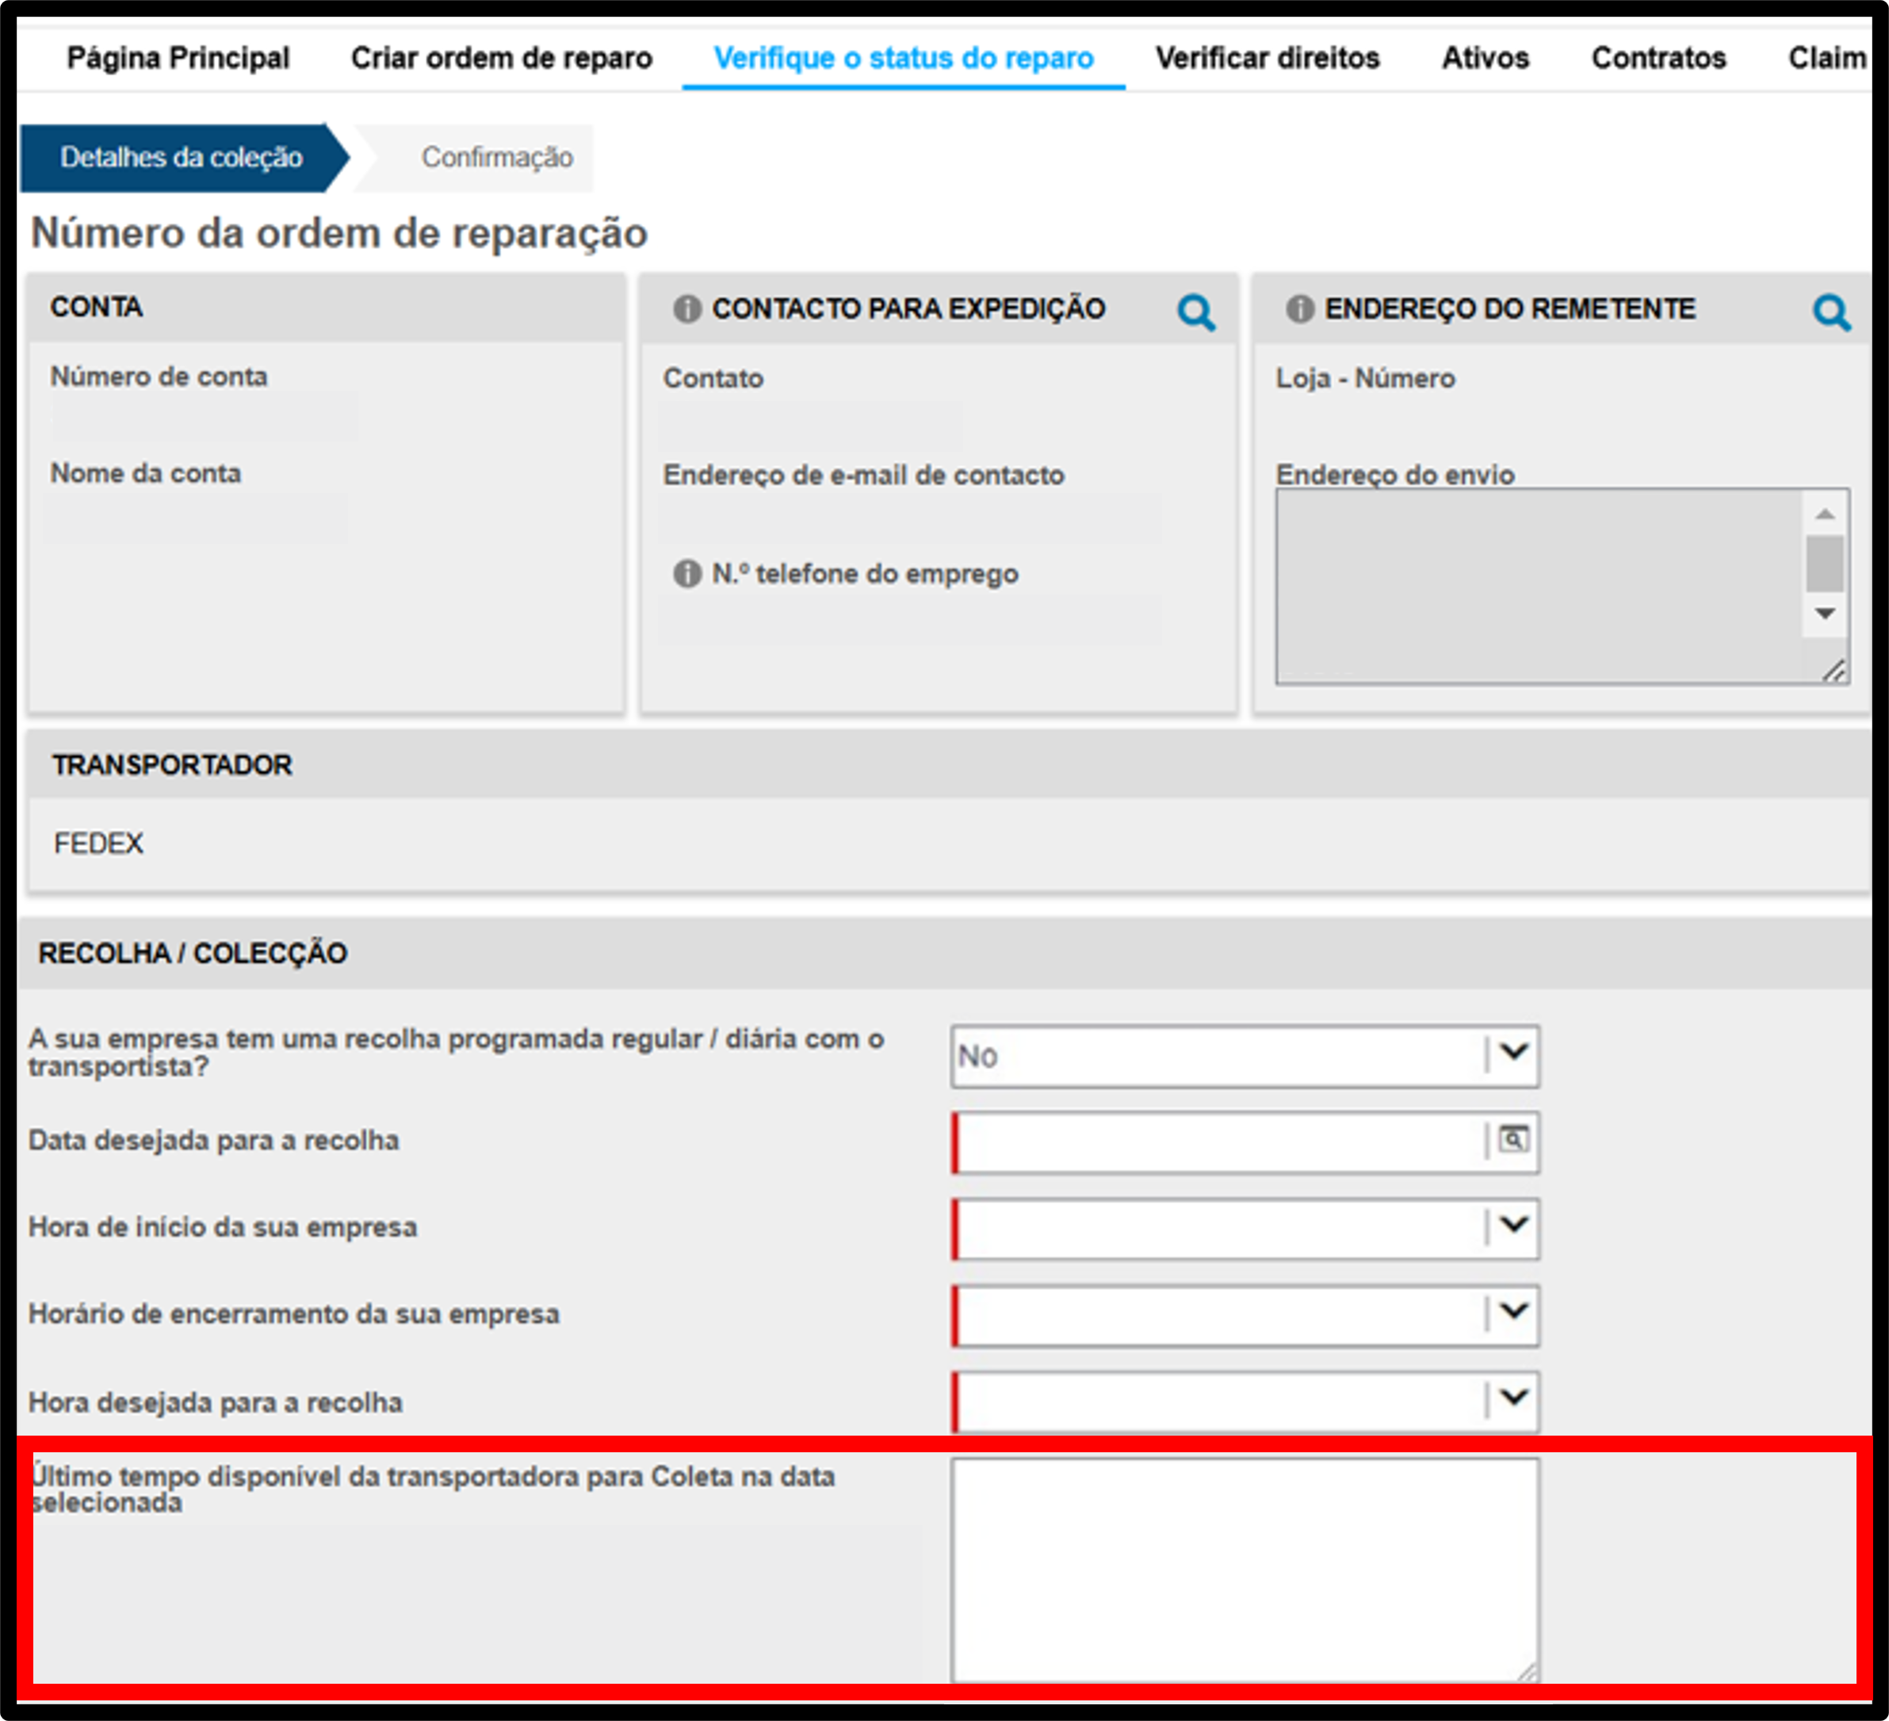
Task: Click scroll down arrow in Endereço do envio box
Action: (x=1824, y=614)
